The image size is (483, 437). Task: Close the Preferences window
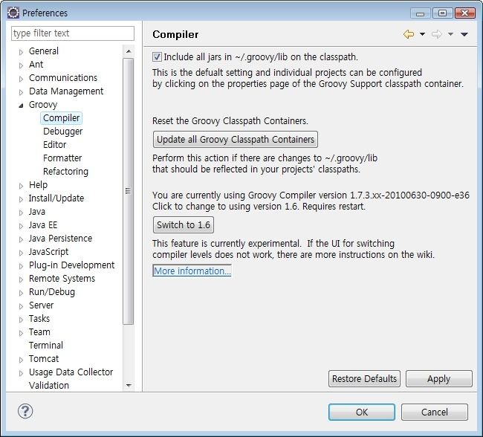click(465, 13)
